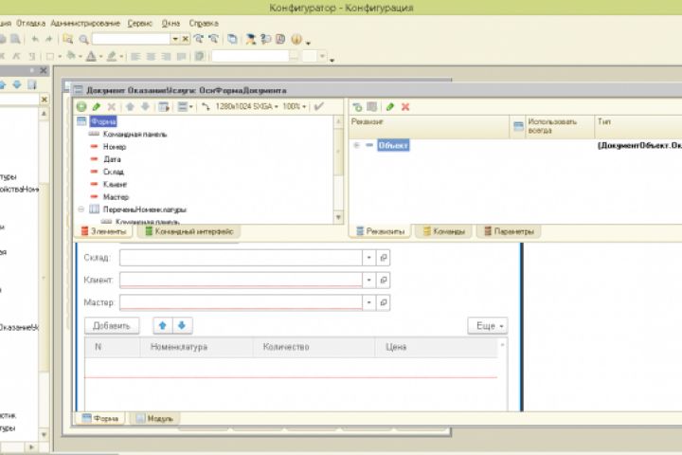
Task: Open the Окна menu
Action: tap(170, 23)
